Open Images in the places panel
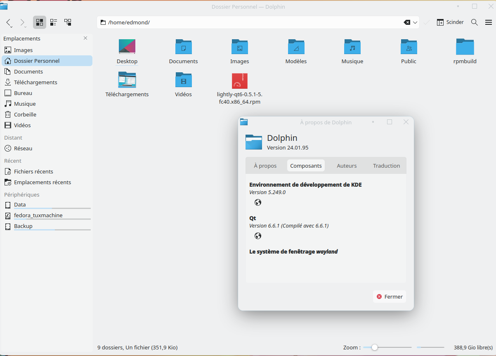496x356 pixels. pos(47,50)
